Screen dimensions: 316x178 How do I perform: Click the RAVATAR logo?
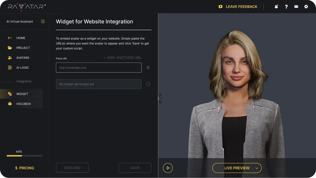27,6
